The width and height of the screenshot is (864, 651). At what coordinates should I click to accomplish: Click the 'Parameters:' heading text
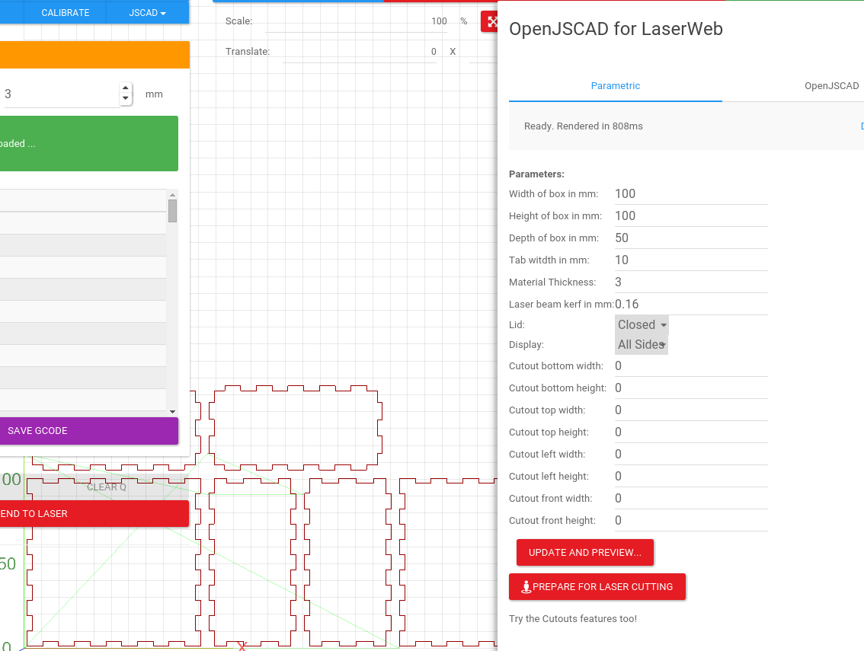(x=536, y=174)
